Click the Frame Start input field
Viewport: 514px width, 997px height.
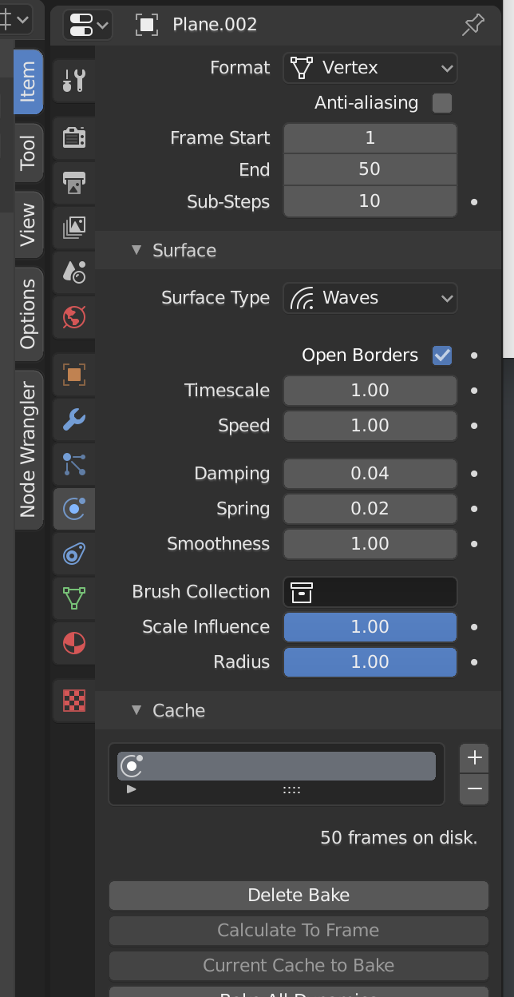(370, 137)
